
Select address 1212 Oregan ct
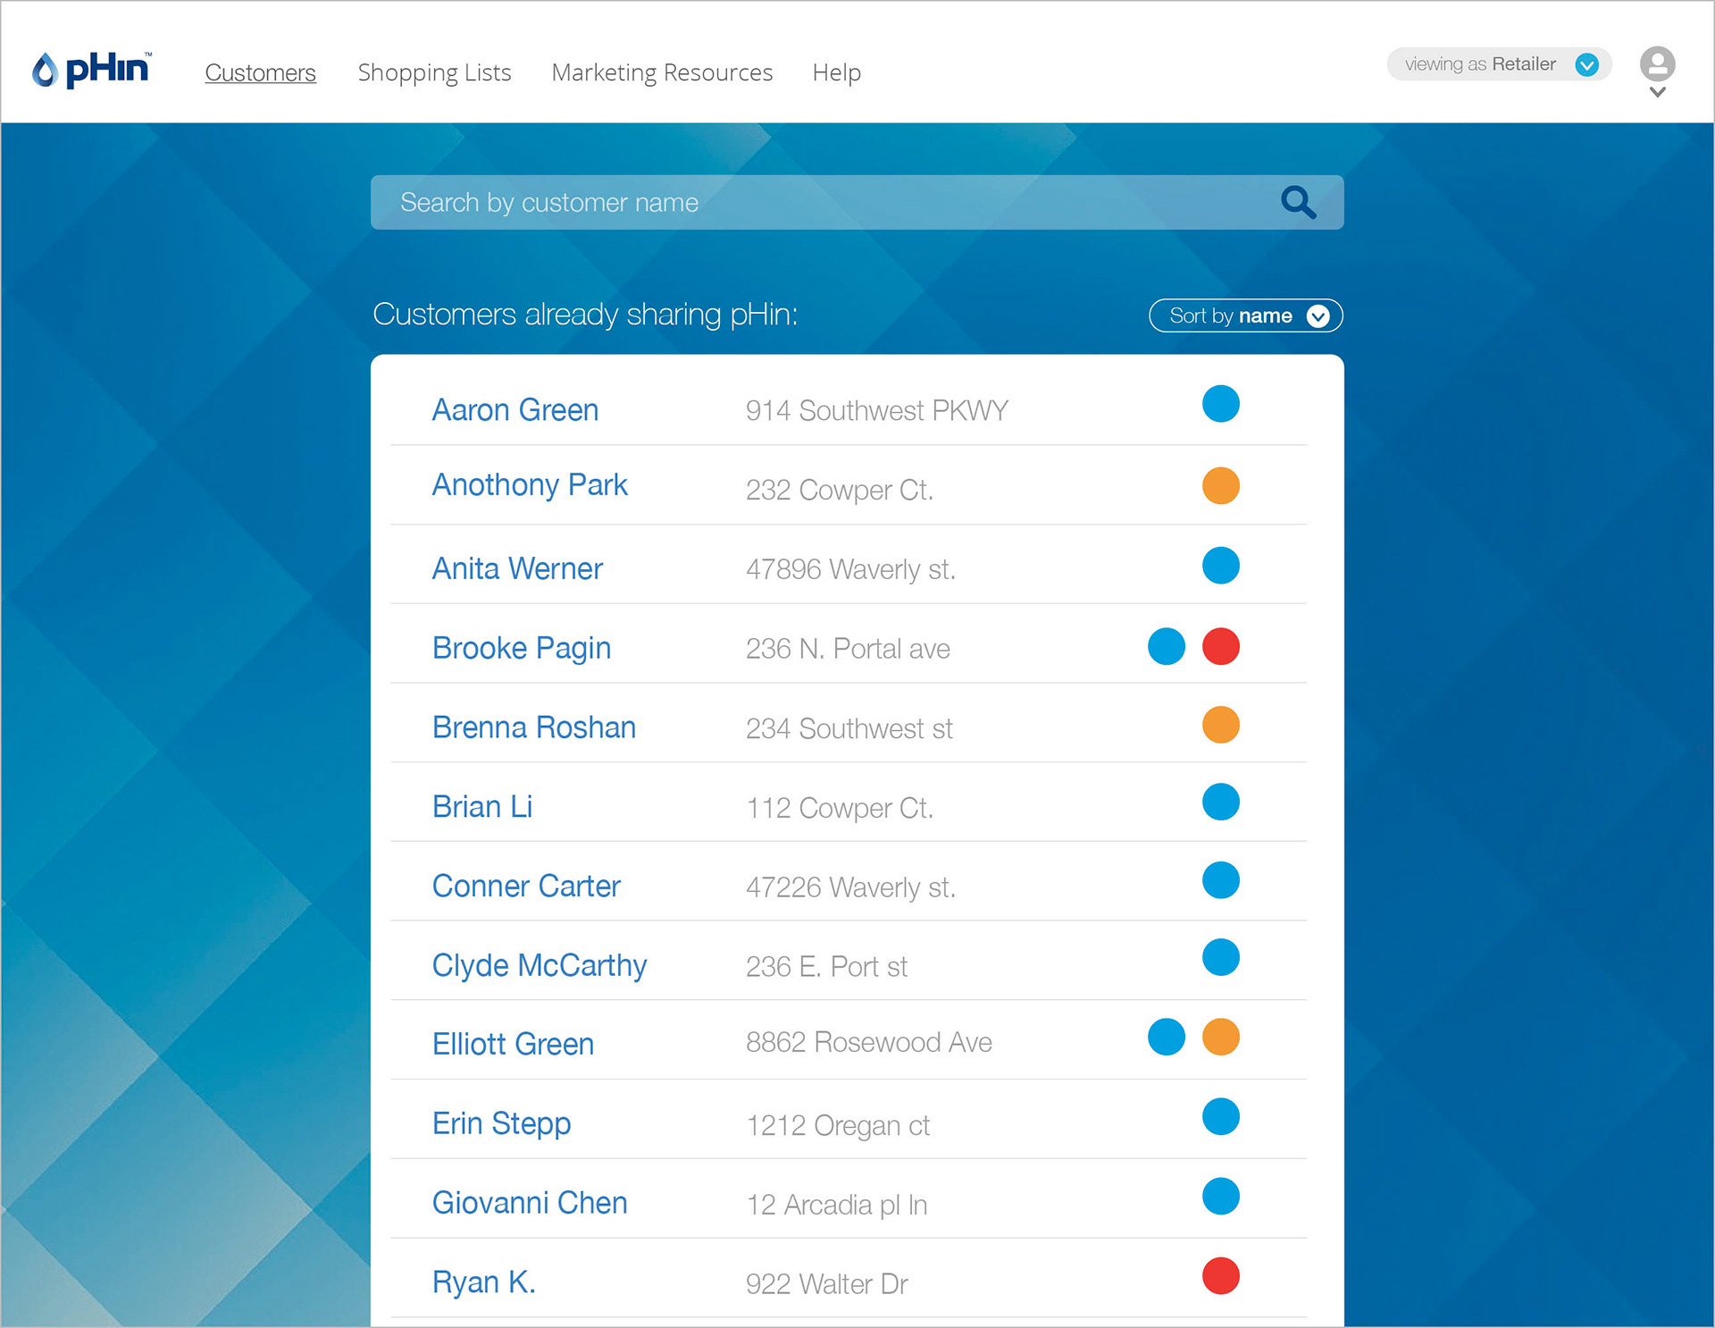(x=838, y=1126)
